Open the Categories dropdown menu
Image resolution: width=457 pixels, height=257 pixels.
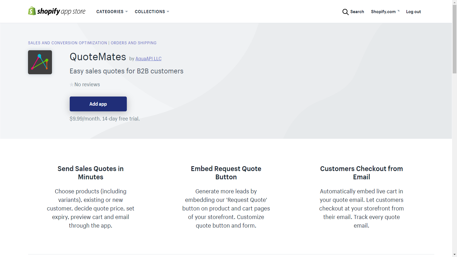point(112,12)
